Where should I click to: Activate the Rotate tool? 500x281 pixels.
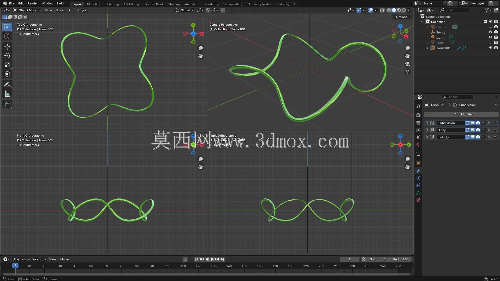tap(7, 56)
